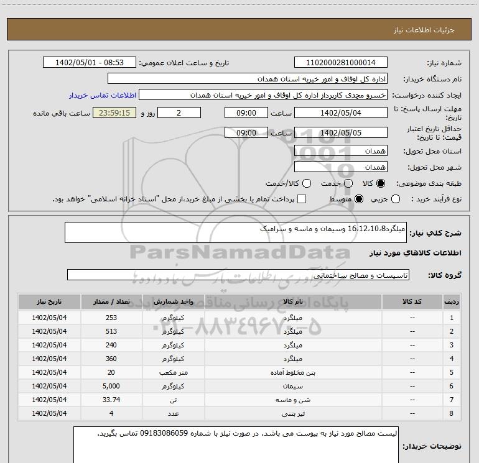This screenshot has height=463, width=479.
Task: Click buyer organization name field
Action: click(x=248, y=79)
